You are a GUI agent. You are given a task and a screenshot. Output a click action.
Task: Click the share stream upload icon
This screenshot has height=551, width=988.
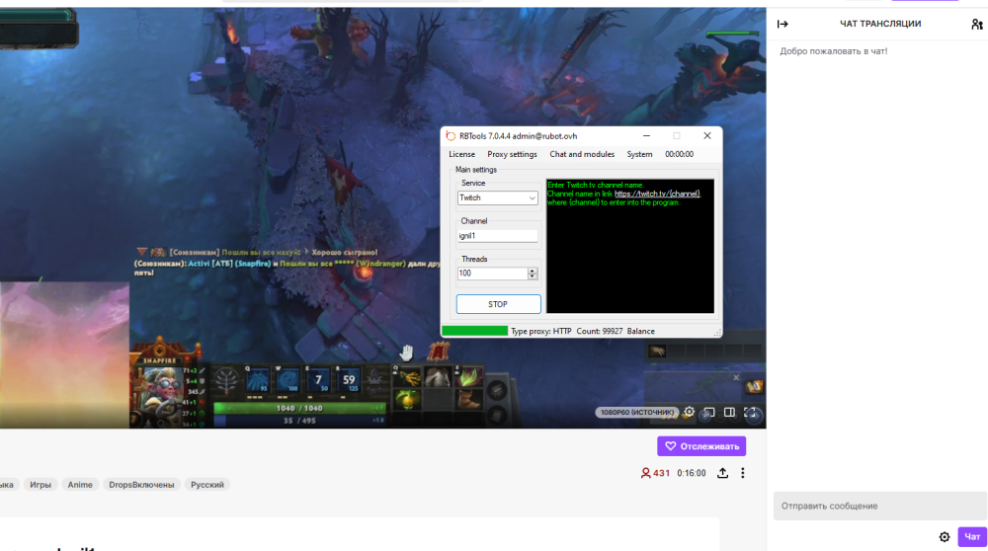tap(722, 473)
